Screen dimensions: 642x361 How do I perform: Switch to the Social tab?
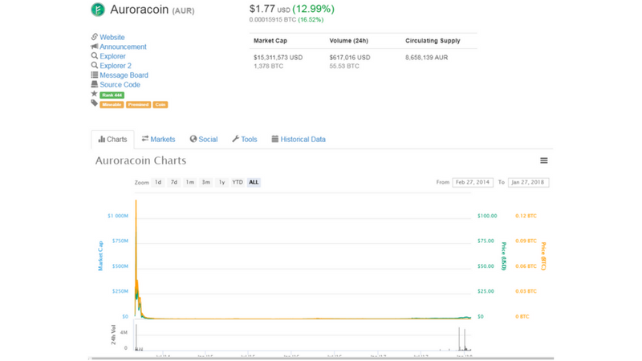[204, 140]
